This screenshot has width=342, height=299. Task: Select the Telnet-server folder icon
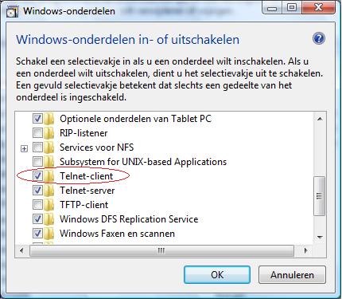tap(49, 191)
